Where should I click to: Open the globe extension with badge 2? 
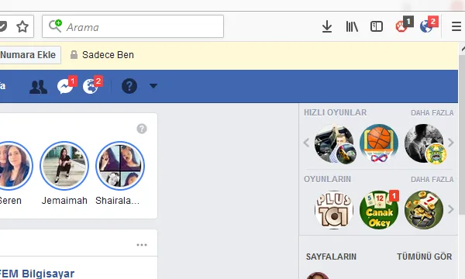[x=429, y=25]
